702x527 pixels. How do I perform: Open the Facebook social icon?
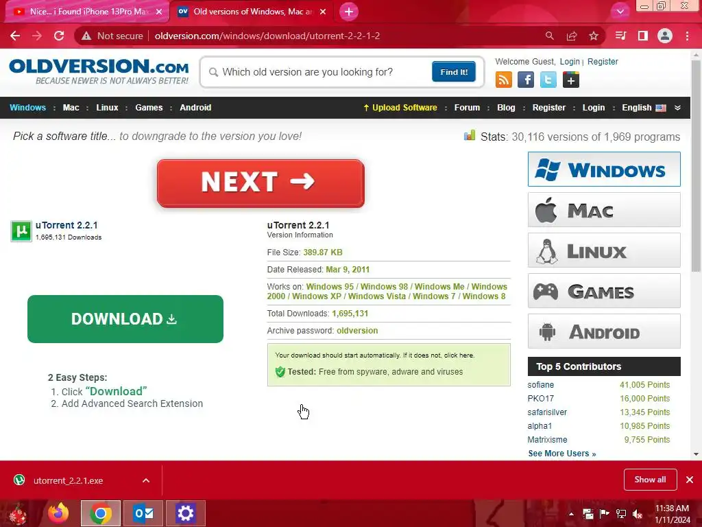pyautogui.click(x=526, y=80)
